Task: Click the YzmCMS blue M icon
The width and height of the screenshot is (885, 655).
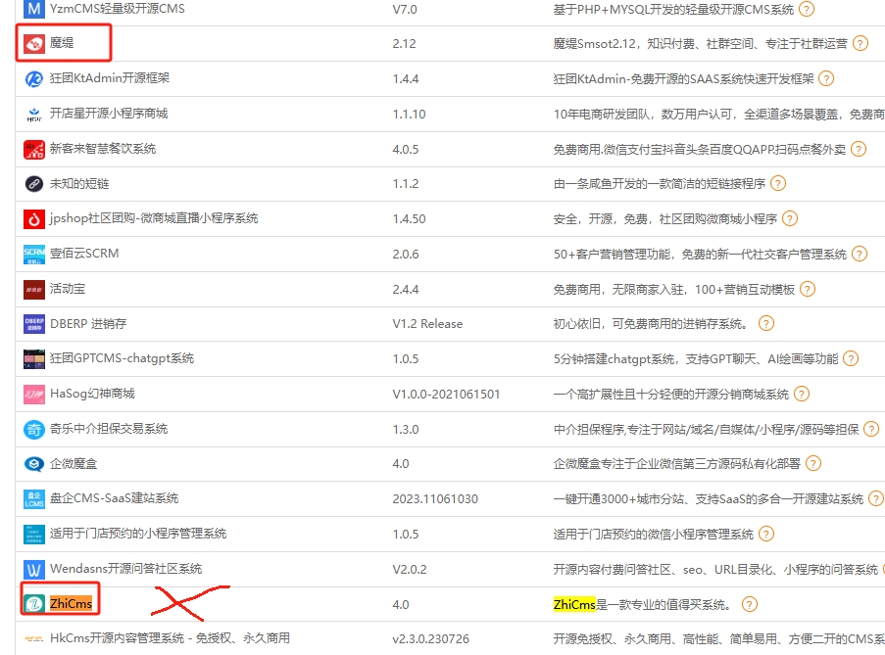Action: click(34, 9)
